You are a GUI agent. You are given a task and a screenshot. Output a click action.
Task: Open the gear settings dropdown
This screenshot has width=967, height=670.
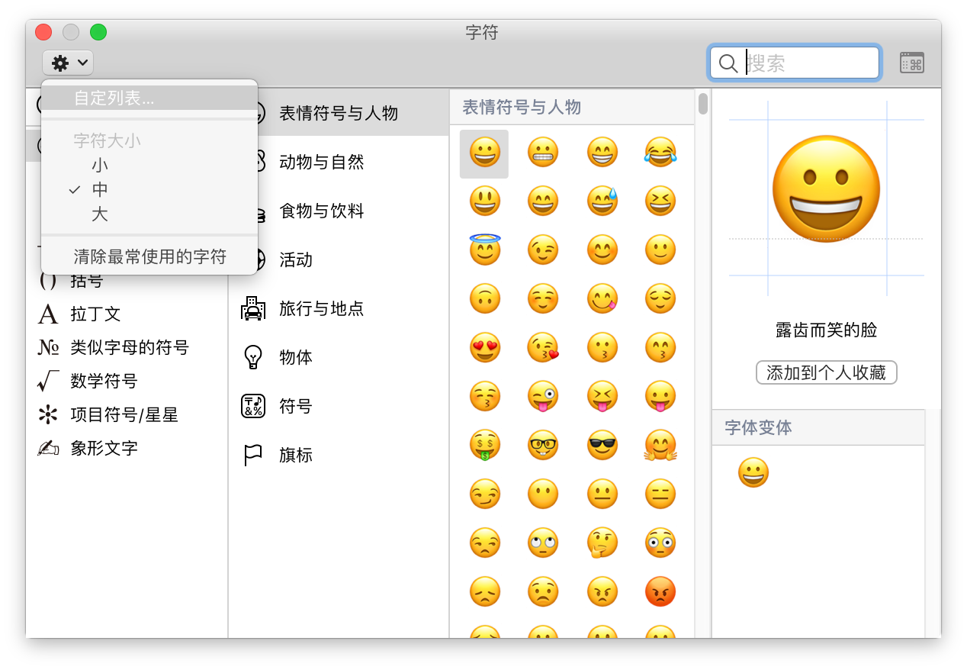coord(69,63)
